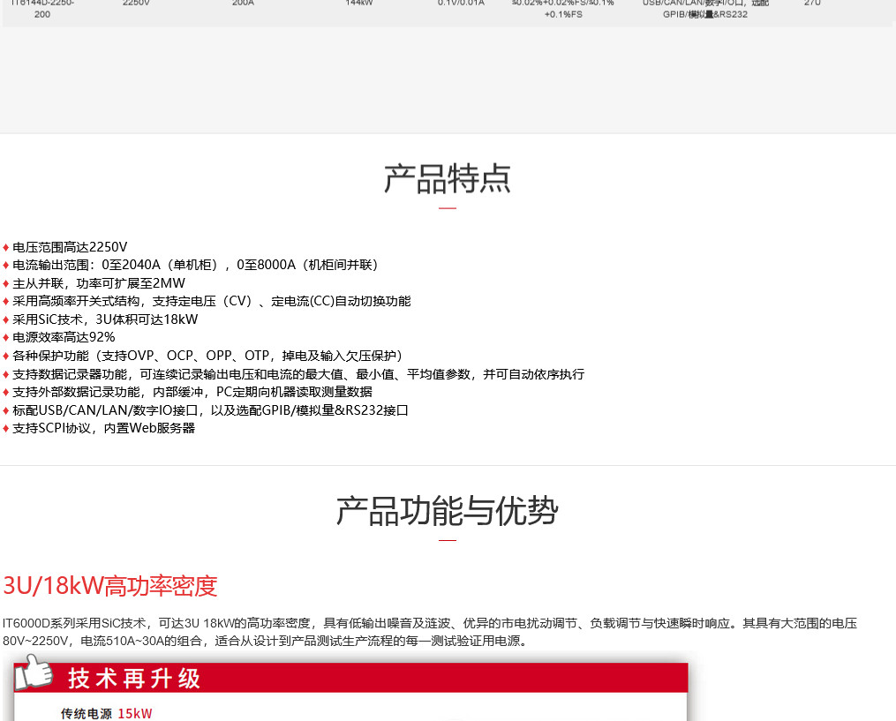The width and height of the screenshot is (896, 721).
Task: Click the 电流输出范围 feature line
Action: (195, 265)
